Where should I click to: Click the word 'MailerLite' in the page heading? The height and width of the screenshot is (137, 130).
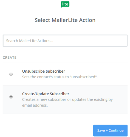[x=65, y=20]
